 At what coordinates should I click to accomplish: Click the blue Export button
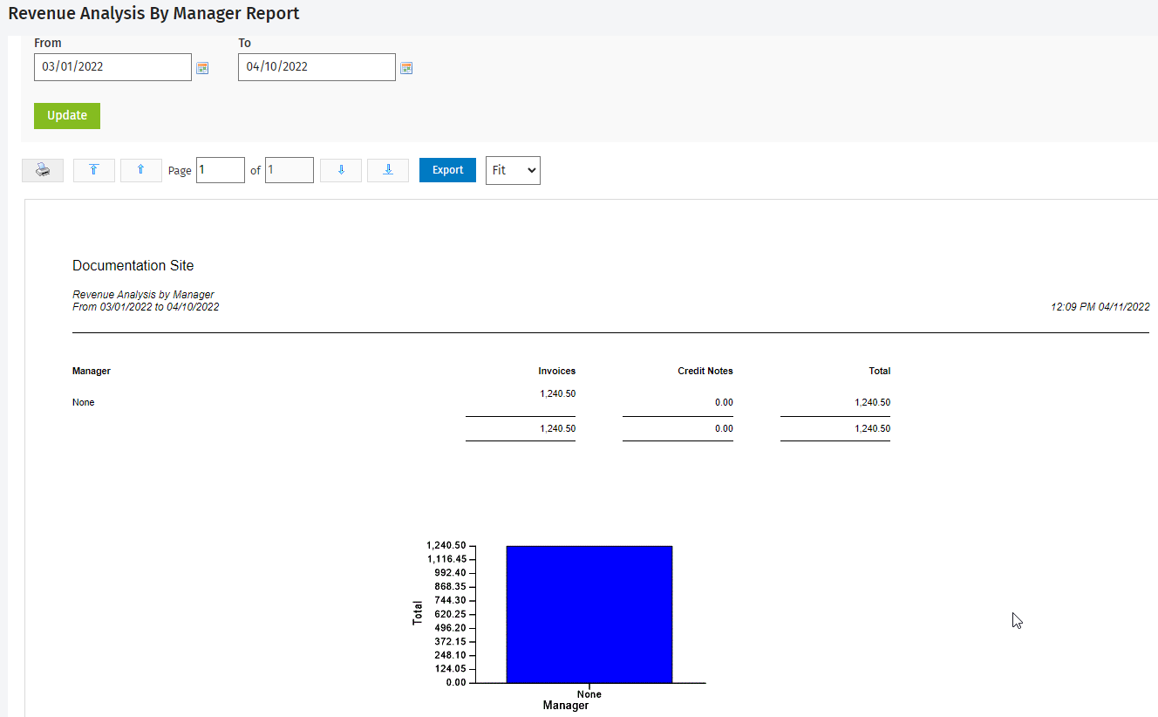(x=447, y=170)
